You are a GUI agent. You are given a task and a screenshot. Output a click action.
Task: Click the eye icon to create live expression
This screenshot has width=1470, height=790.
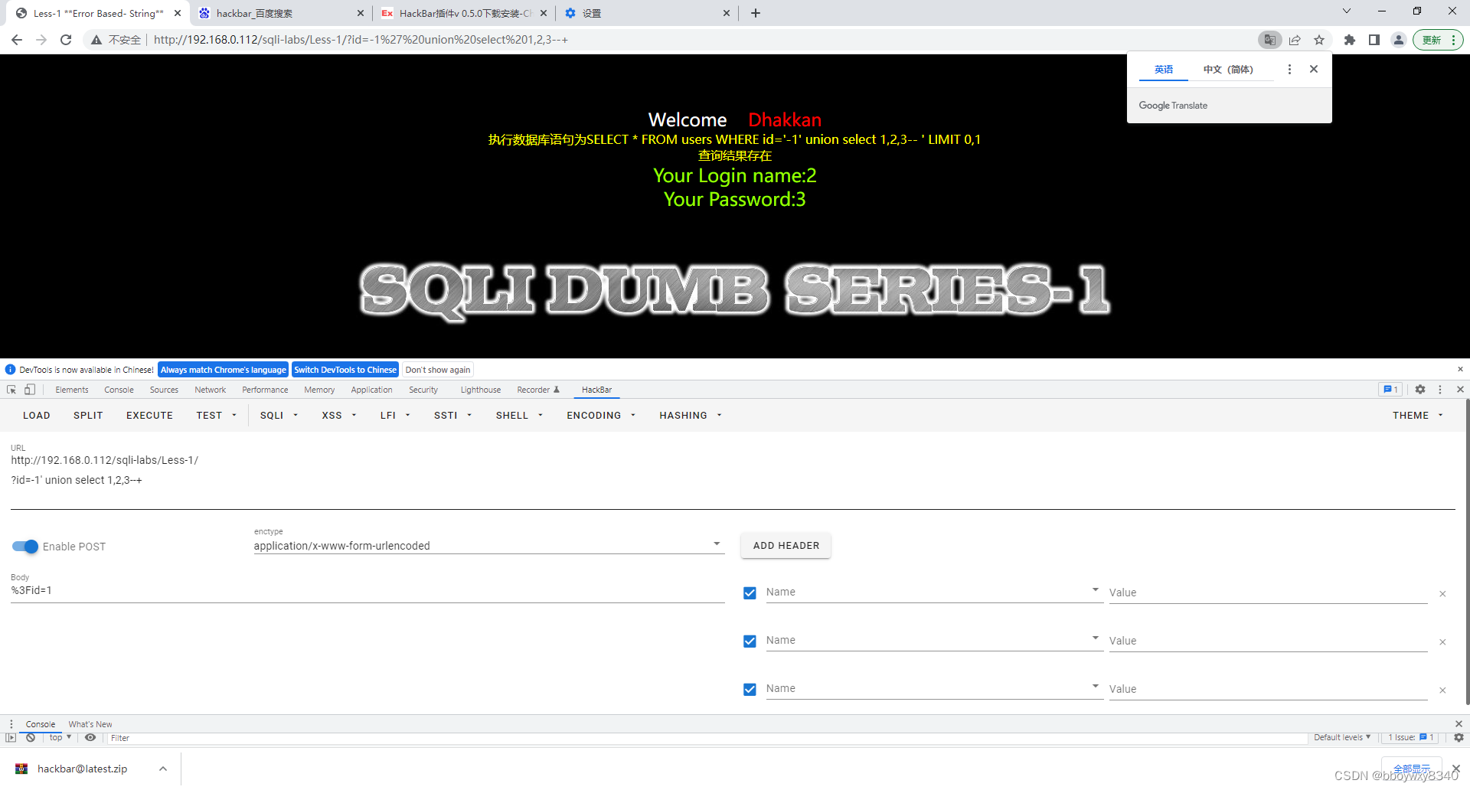pyautogui.click(x=90, y=737)
